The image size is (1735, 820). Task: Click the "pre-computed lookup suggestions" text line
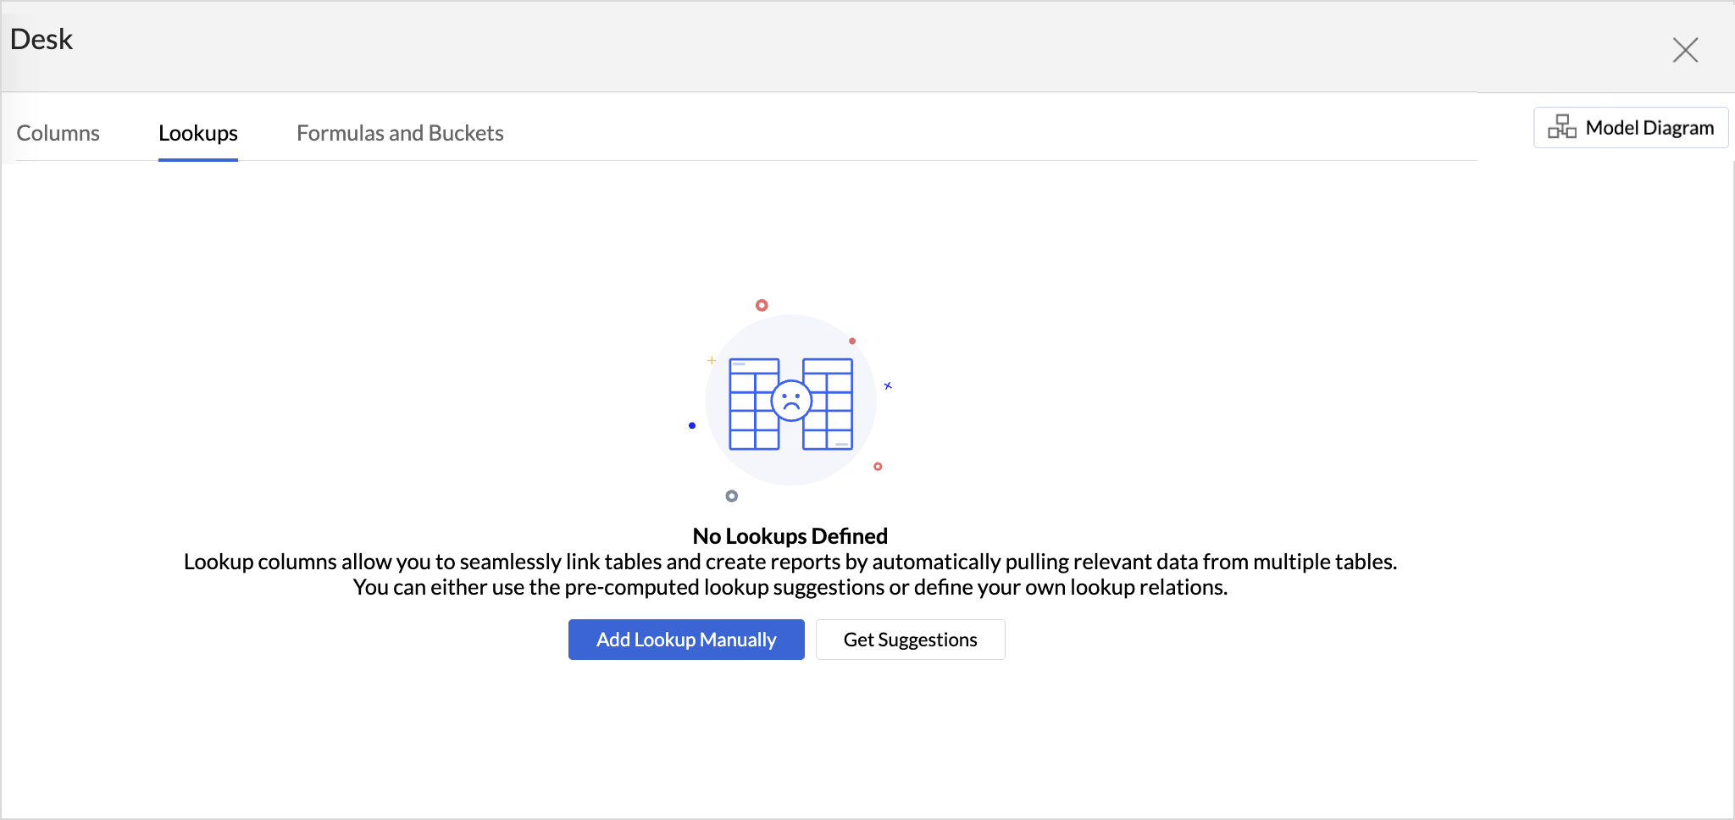(790, 587)
